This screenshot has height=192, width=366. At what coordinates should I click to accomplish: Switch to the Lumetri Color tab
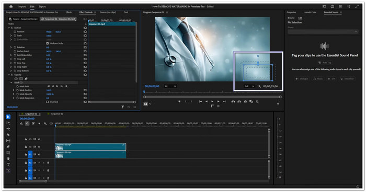coord(310,13)
